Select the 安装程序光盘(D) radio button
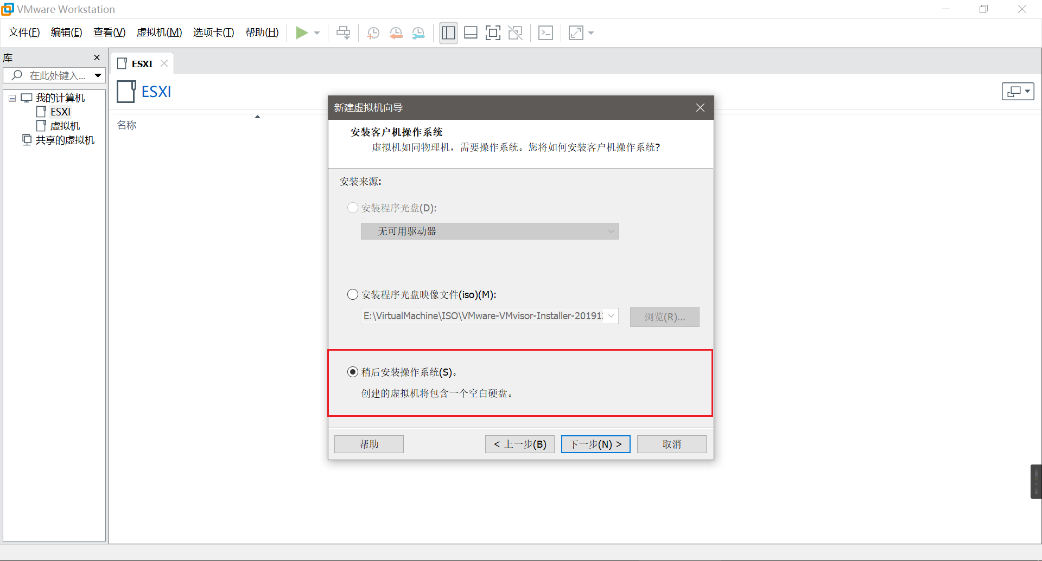Viewport: 1042px width, 561px height. pos(353,208)
